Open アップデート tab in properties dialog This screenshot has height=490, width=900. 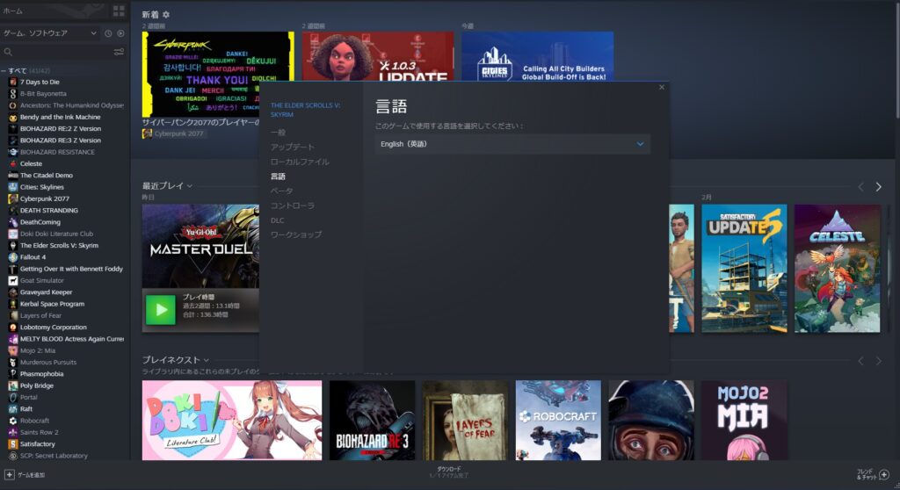point(292,147)
